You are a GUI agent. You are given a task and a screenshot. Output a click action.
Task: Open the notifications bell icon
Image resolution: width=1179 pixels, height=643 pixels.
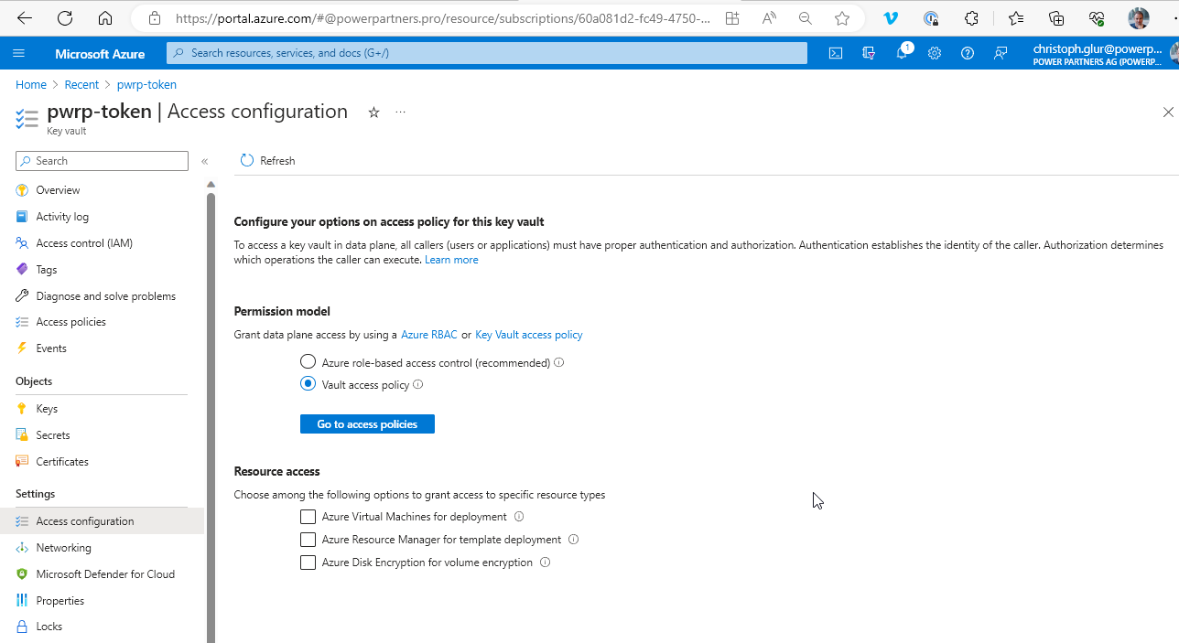click(902, 53)
